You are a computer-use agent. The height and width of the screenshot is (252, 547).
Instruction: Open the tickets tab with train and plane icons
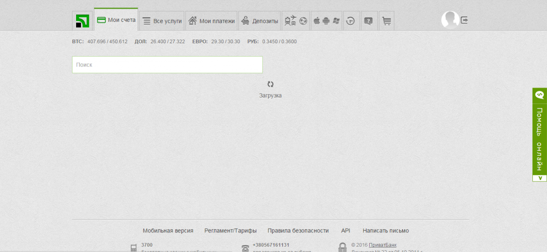point(296,21)
